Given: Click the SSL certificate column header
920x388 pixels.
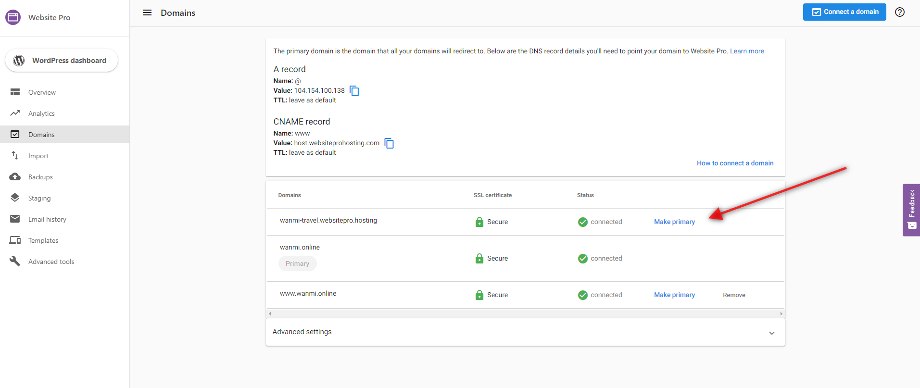Looking at the screenshot, I should [x=492, y=195].
